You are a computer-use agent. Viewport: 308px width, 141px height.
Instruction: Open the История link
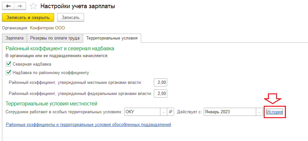click(x=274, y=112)
